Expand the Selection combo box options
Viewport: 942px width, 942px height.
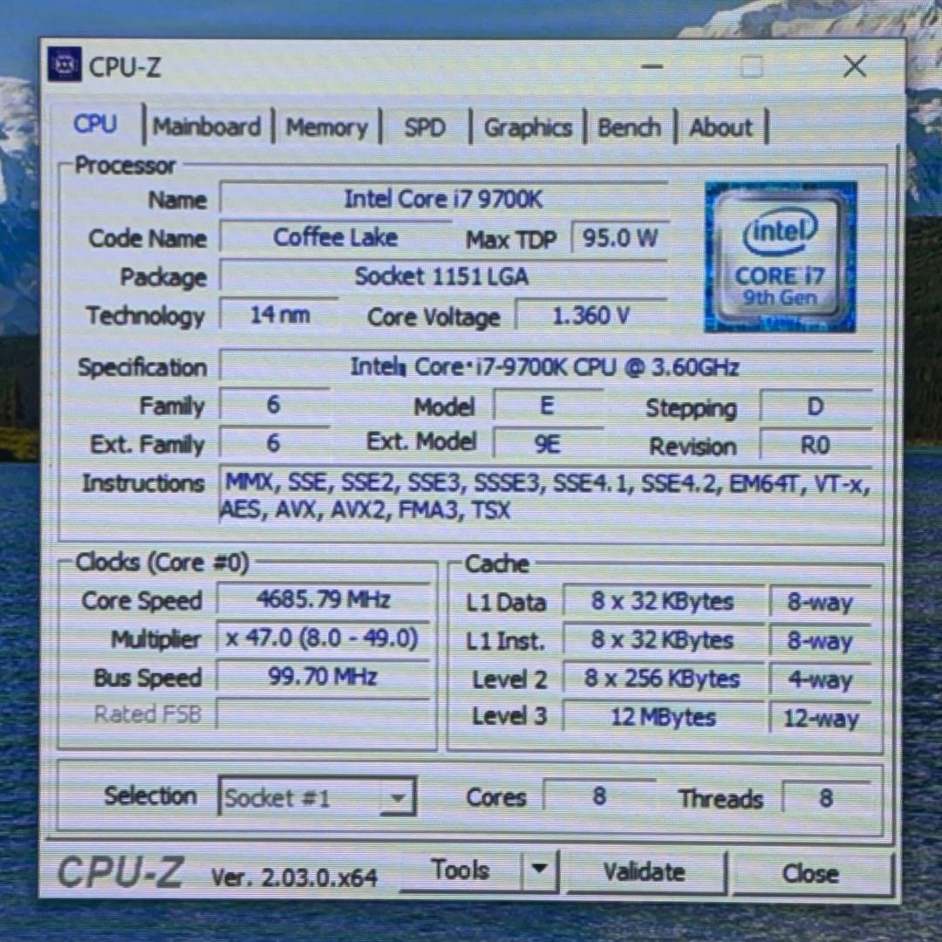point(398,796)
